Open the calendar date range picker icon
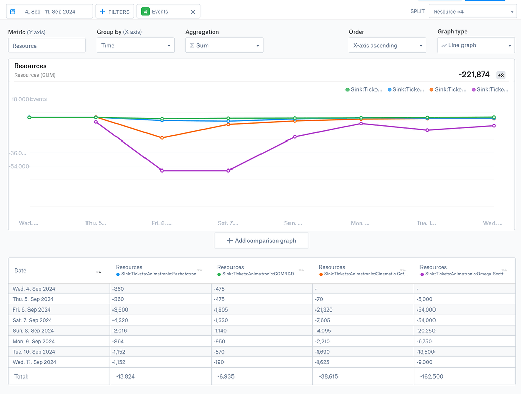 (x=13, y=11)
